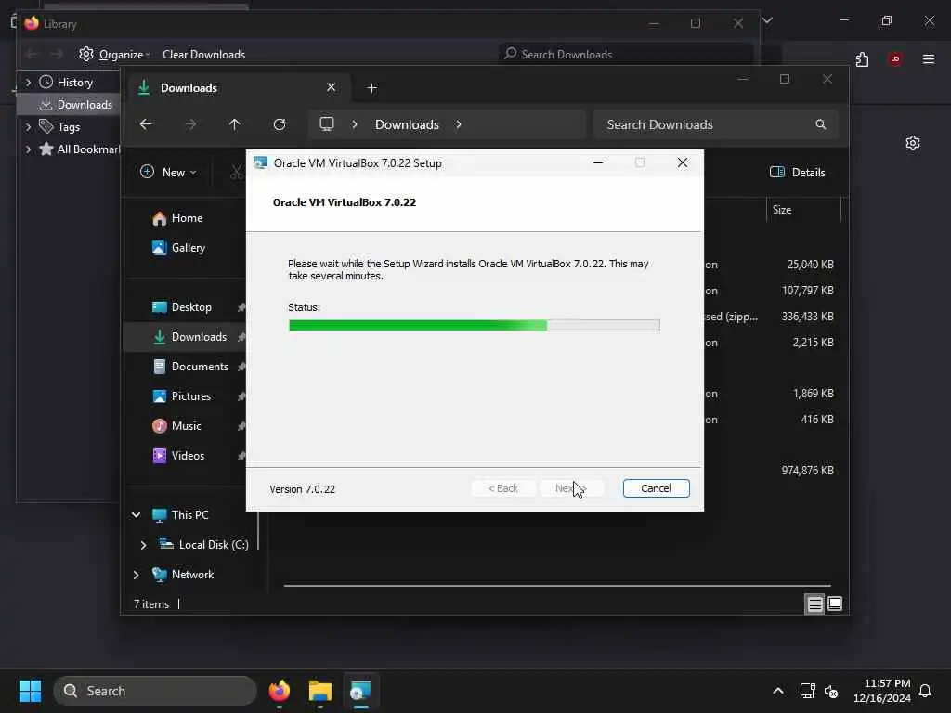
Task: Click the taskbar Search box
Action: point(155,691)
